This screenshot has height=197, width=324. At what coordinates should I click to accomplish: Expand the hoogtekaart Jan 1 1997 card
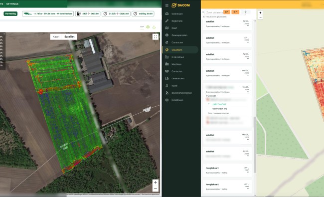pyautogui.click(x=248, y=173)
